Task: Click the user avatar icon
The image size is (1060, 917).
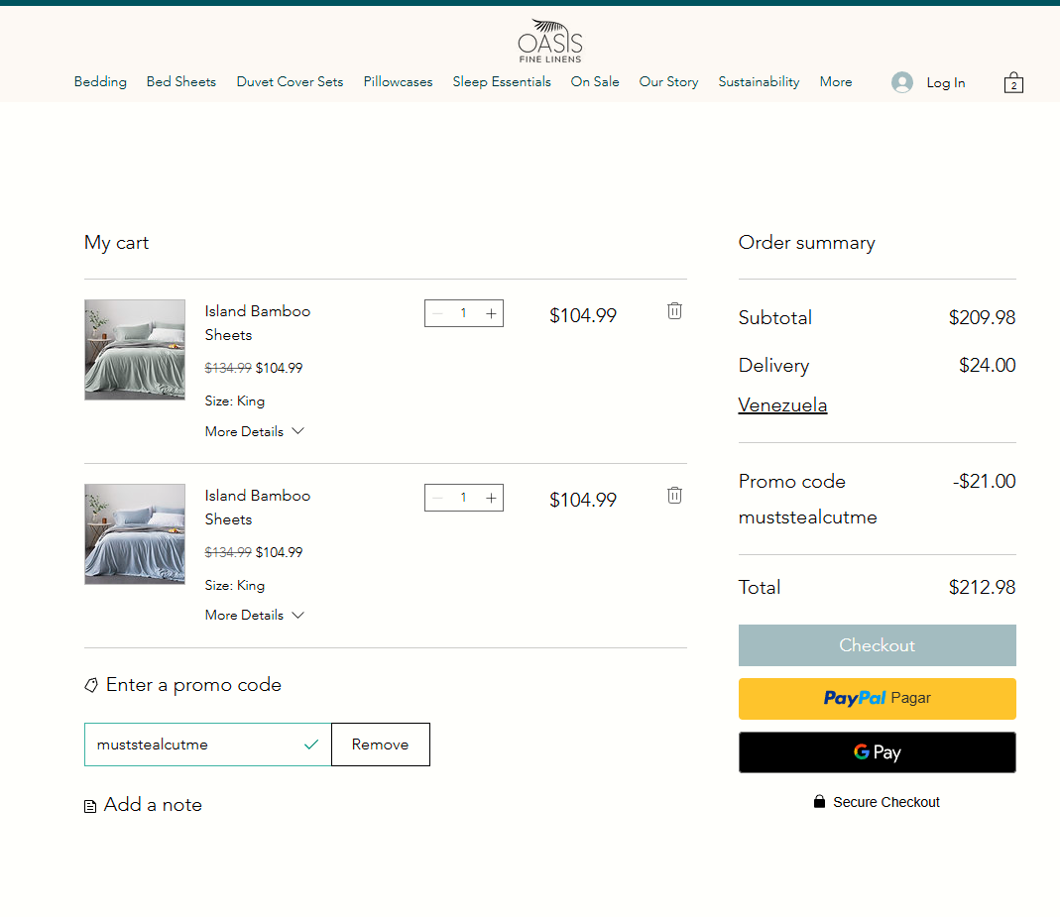Action: point(901,82)
